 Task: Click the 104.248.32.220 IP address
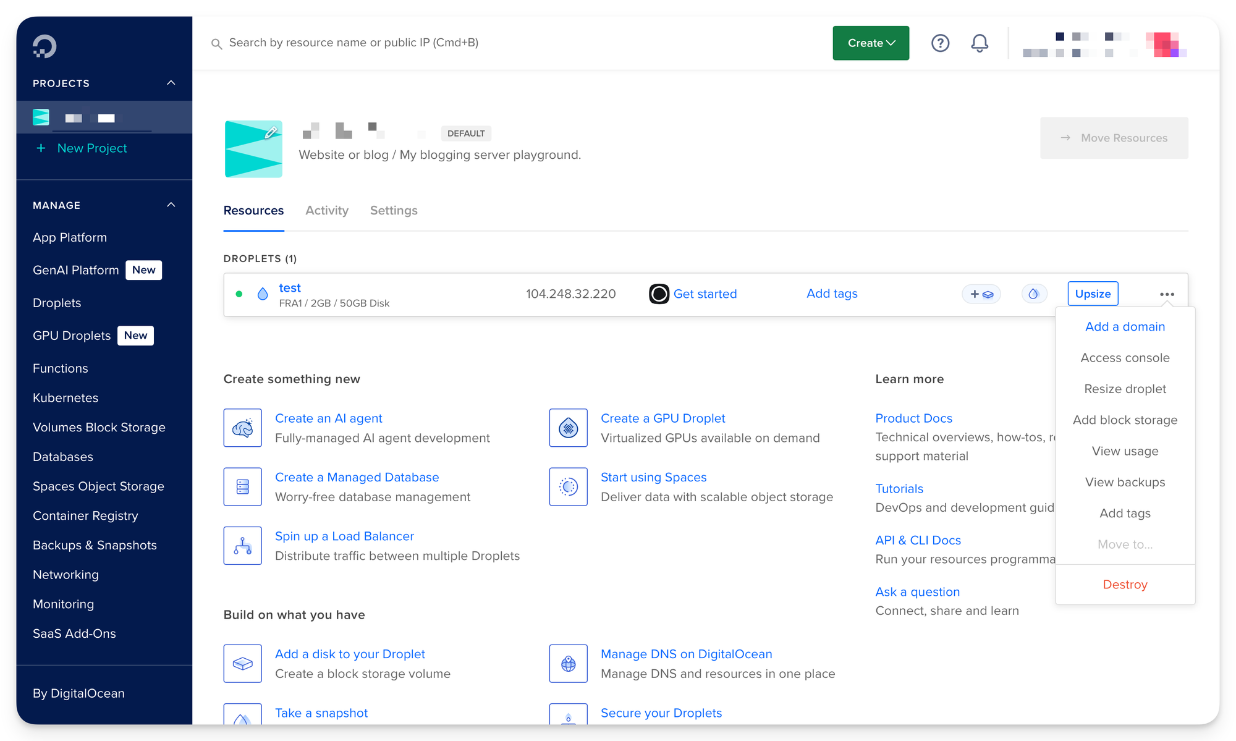point(570,294)
